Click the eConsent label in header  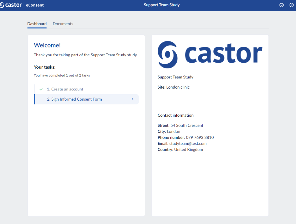[x=35, y=5]
